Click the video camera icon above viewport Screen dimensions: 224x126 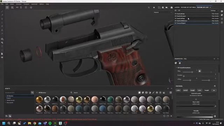tap(167, 7)
